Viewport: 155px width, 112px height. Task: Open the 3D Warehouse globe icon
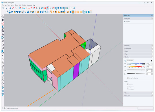click(56, 8)
